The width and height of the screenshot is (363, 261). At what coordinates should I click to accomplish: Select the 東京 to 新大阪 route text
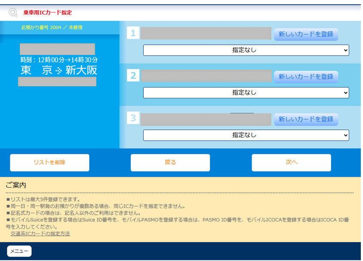[x=59, y=70]
